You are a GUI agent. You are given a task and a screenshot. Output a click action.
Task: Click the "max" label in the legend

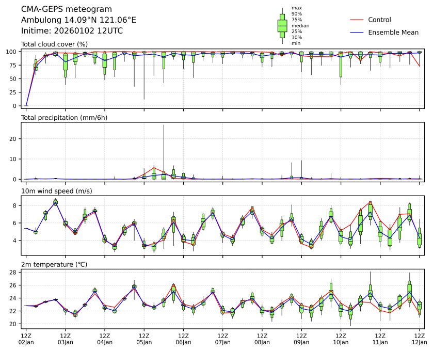click(x=296, y=8)
